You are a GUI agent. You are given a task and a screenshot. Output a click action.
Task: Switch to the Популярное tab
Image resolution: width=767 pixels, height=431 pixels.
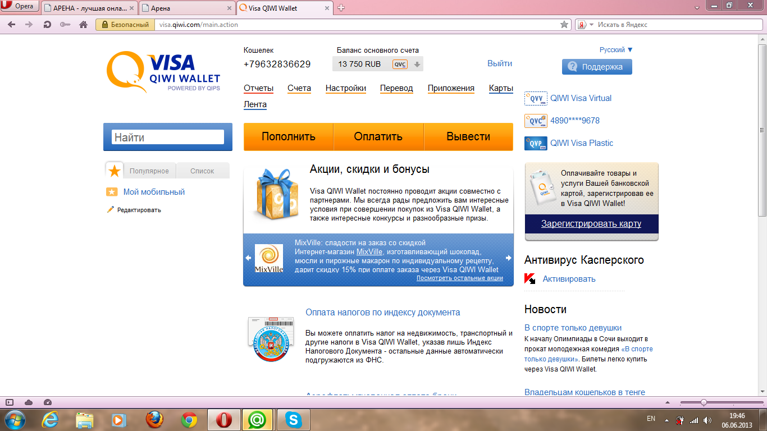149,171
